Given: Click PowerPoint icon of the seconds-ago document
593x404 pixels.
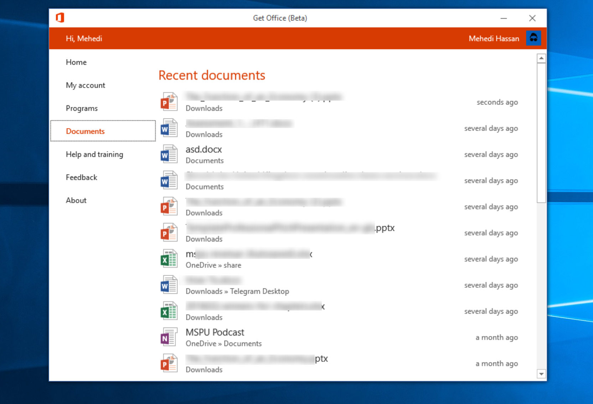Looking at the screenshot, I should point(169,102).
